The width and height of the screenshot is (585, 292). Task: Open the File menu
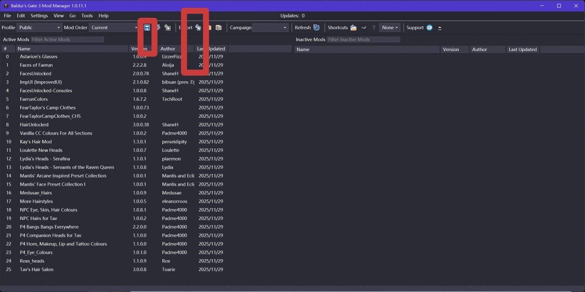(7, 16)
